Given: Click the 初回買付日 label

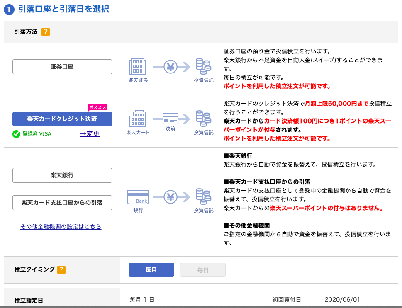Looking at the screenshot, I should [287, 300].
